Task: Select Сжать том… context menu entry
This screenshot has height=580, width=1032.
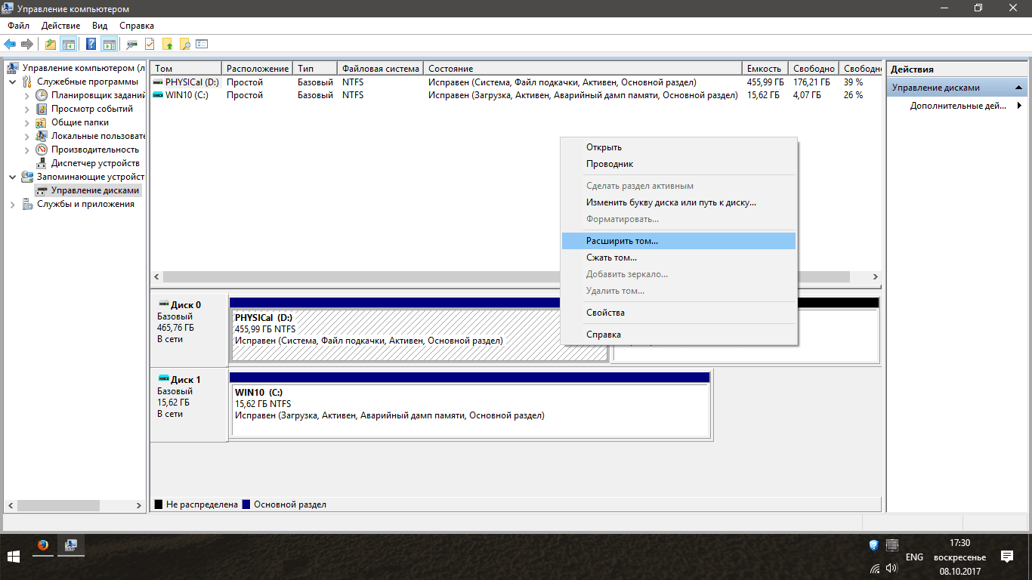Action: (x=611, y=258)
